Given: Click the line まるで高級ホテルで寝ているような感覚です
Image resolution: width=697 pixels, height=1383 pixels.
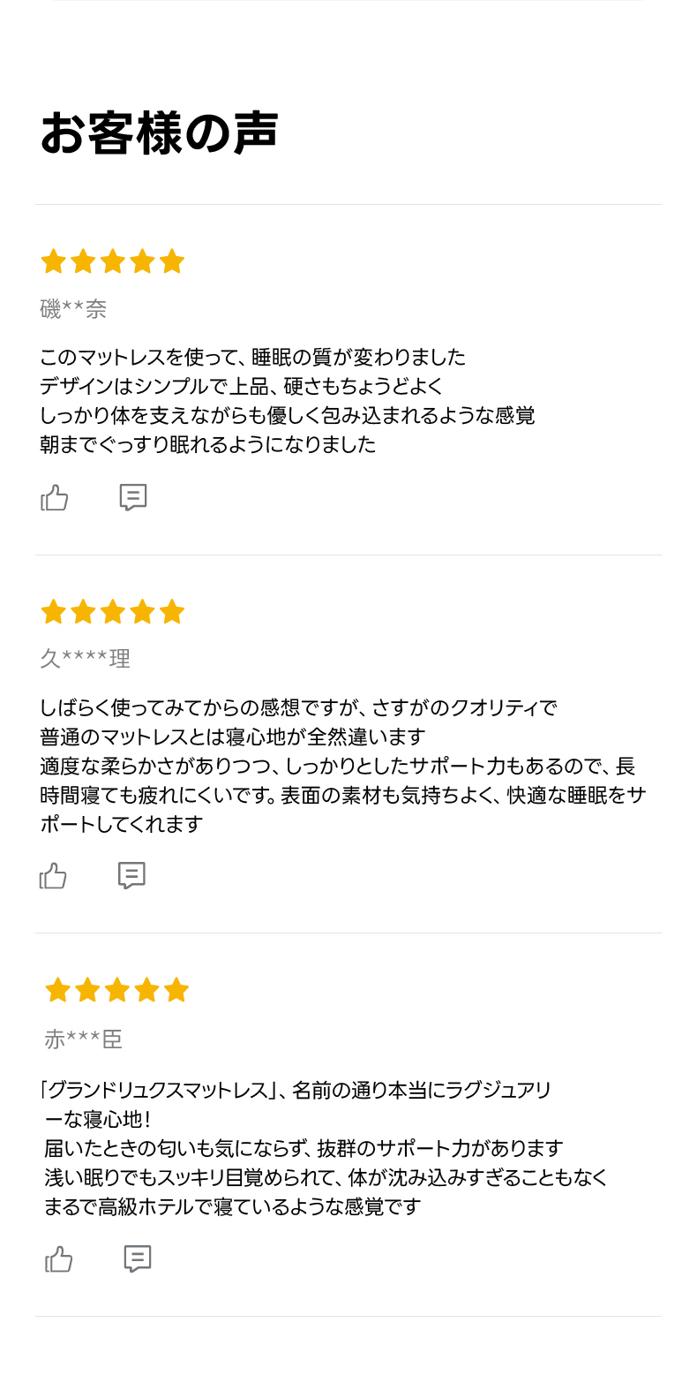Looking at the screenshot, I should pyautogui.click(x=233, y=1206).
